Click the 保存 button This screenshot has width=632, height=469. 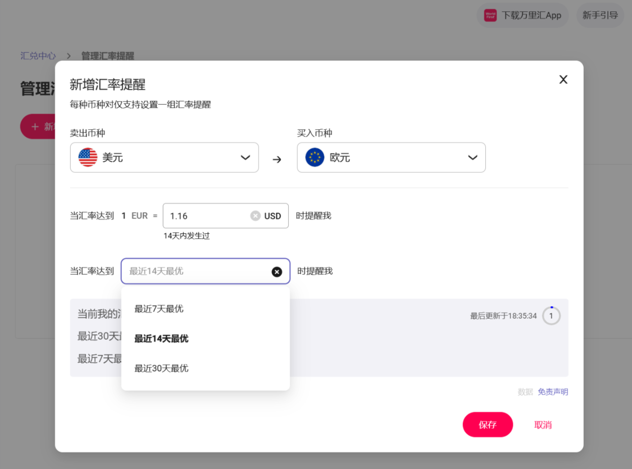[488, 425]
